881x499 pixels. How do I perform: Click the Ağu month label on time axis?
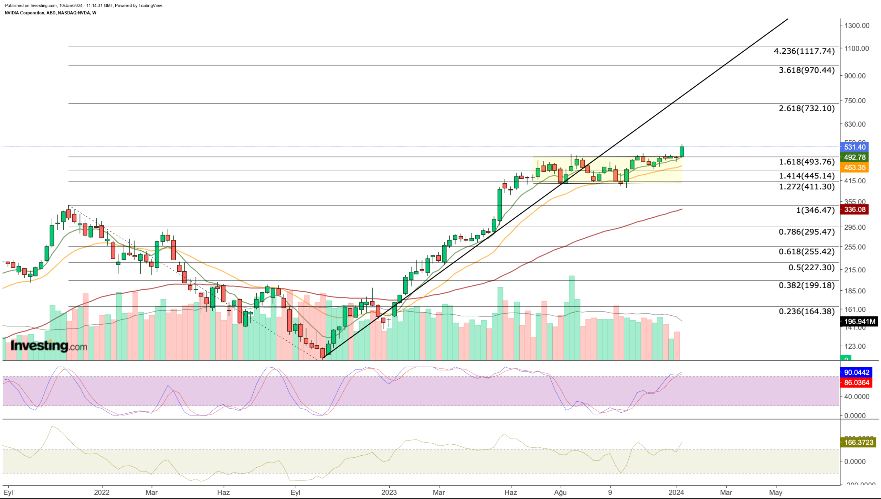tap(560, 492)
